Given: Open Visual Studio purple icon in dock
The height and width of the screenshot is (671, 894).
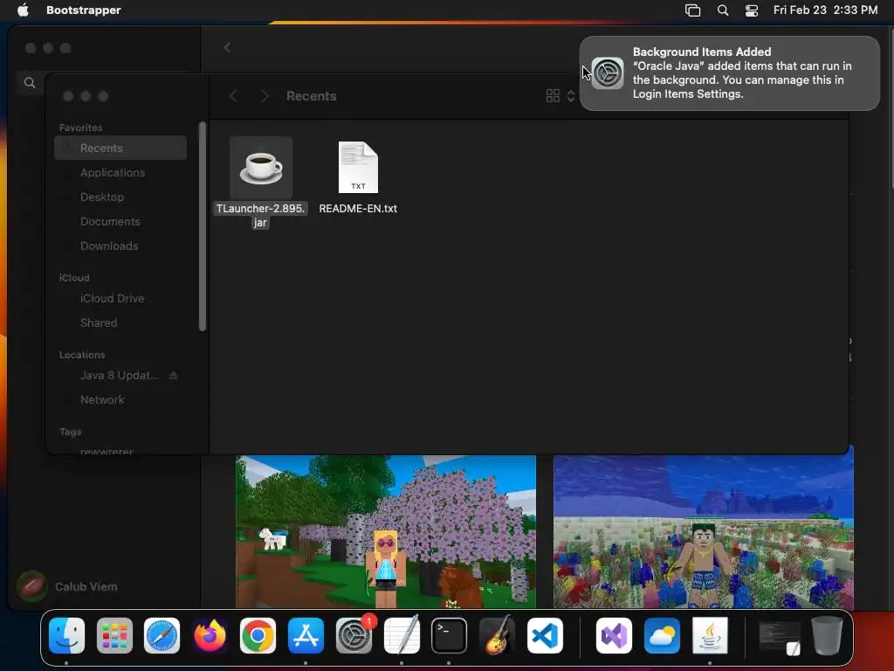Looking at the screenshot, I should click(x=614, y=636).
